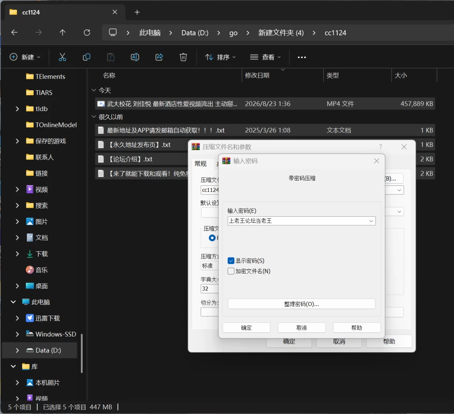Collapse the 很久以前 group
The height and width of the screenshot is (414, 454).
click(94, 117)
